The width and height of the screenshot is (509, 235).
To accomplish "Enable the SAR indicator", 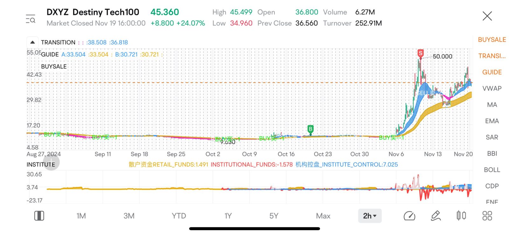I will coord(492,137).
